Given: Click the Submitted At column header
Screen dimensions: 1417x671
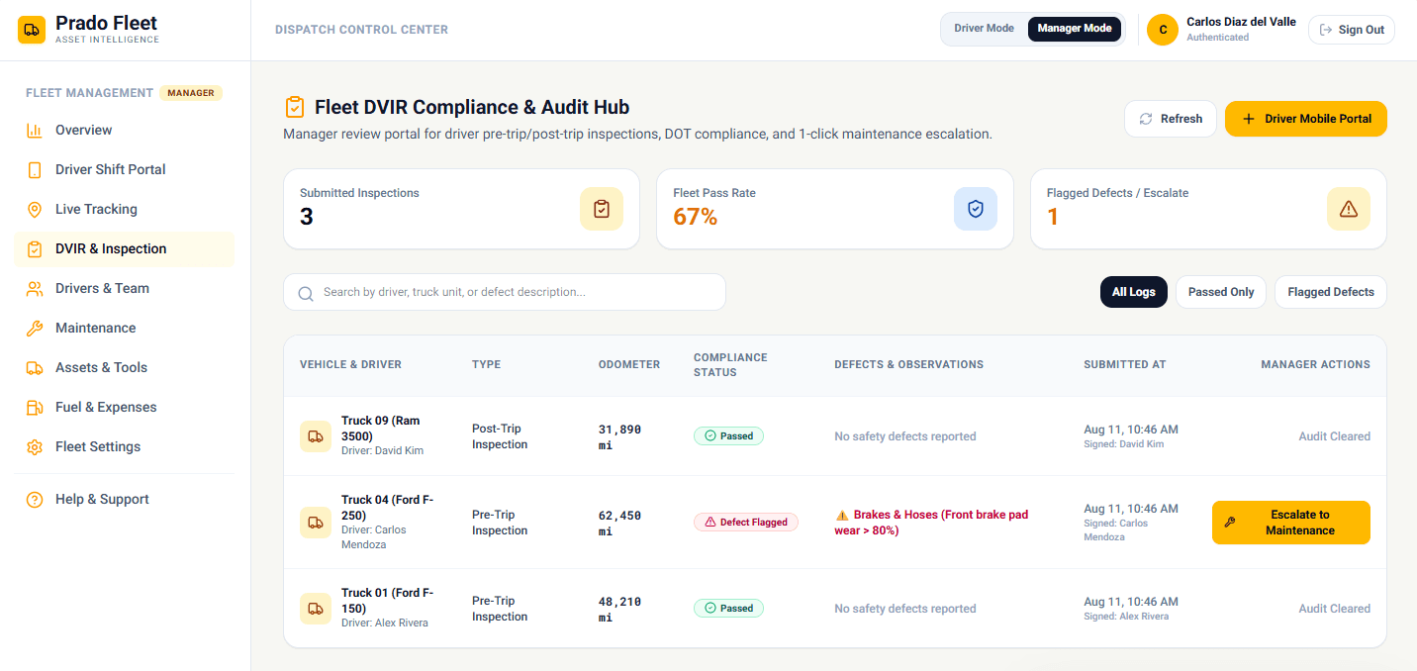Looking at the screenshot, I should (1125, 365).
